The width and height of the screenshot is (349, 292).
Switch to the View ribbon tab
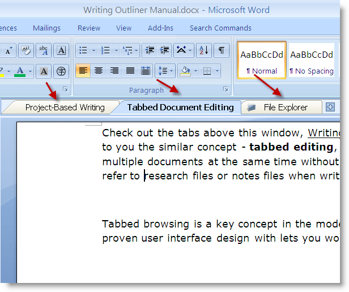coord(124,28)
